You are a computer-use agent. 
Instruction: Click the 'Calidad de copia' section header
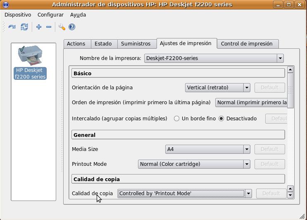tap(178, 179)
